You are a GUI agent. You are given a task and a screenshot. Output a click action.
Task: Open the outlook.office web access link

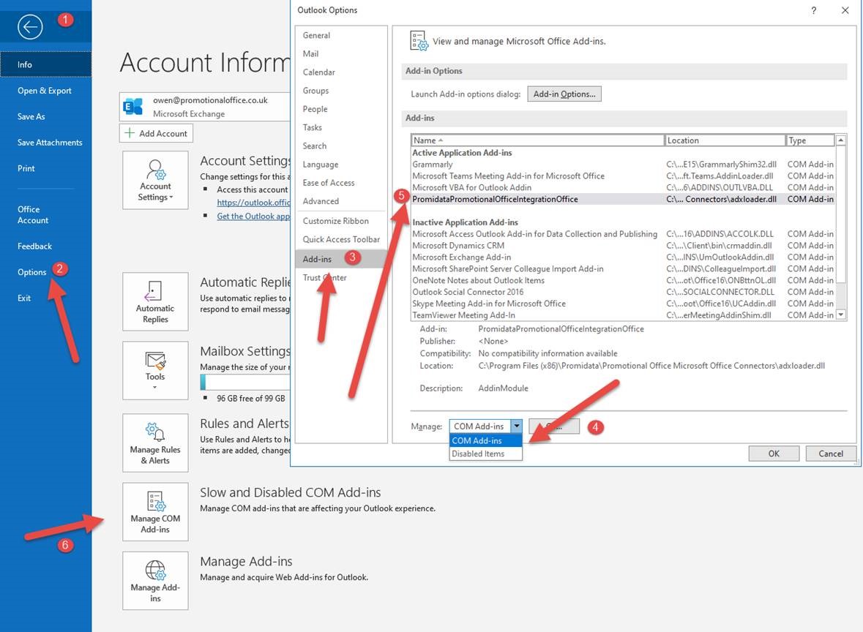point(253,203)
